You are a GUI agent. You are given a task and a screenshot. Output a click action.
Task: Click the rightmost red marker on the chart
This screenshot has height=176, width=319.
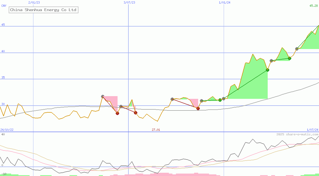(x=198, y=108)
